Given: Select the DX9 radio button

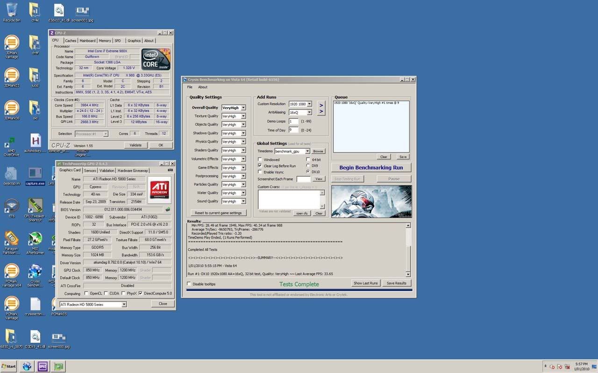Looking at the screenshot, I should [x=308, y=166].
